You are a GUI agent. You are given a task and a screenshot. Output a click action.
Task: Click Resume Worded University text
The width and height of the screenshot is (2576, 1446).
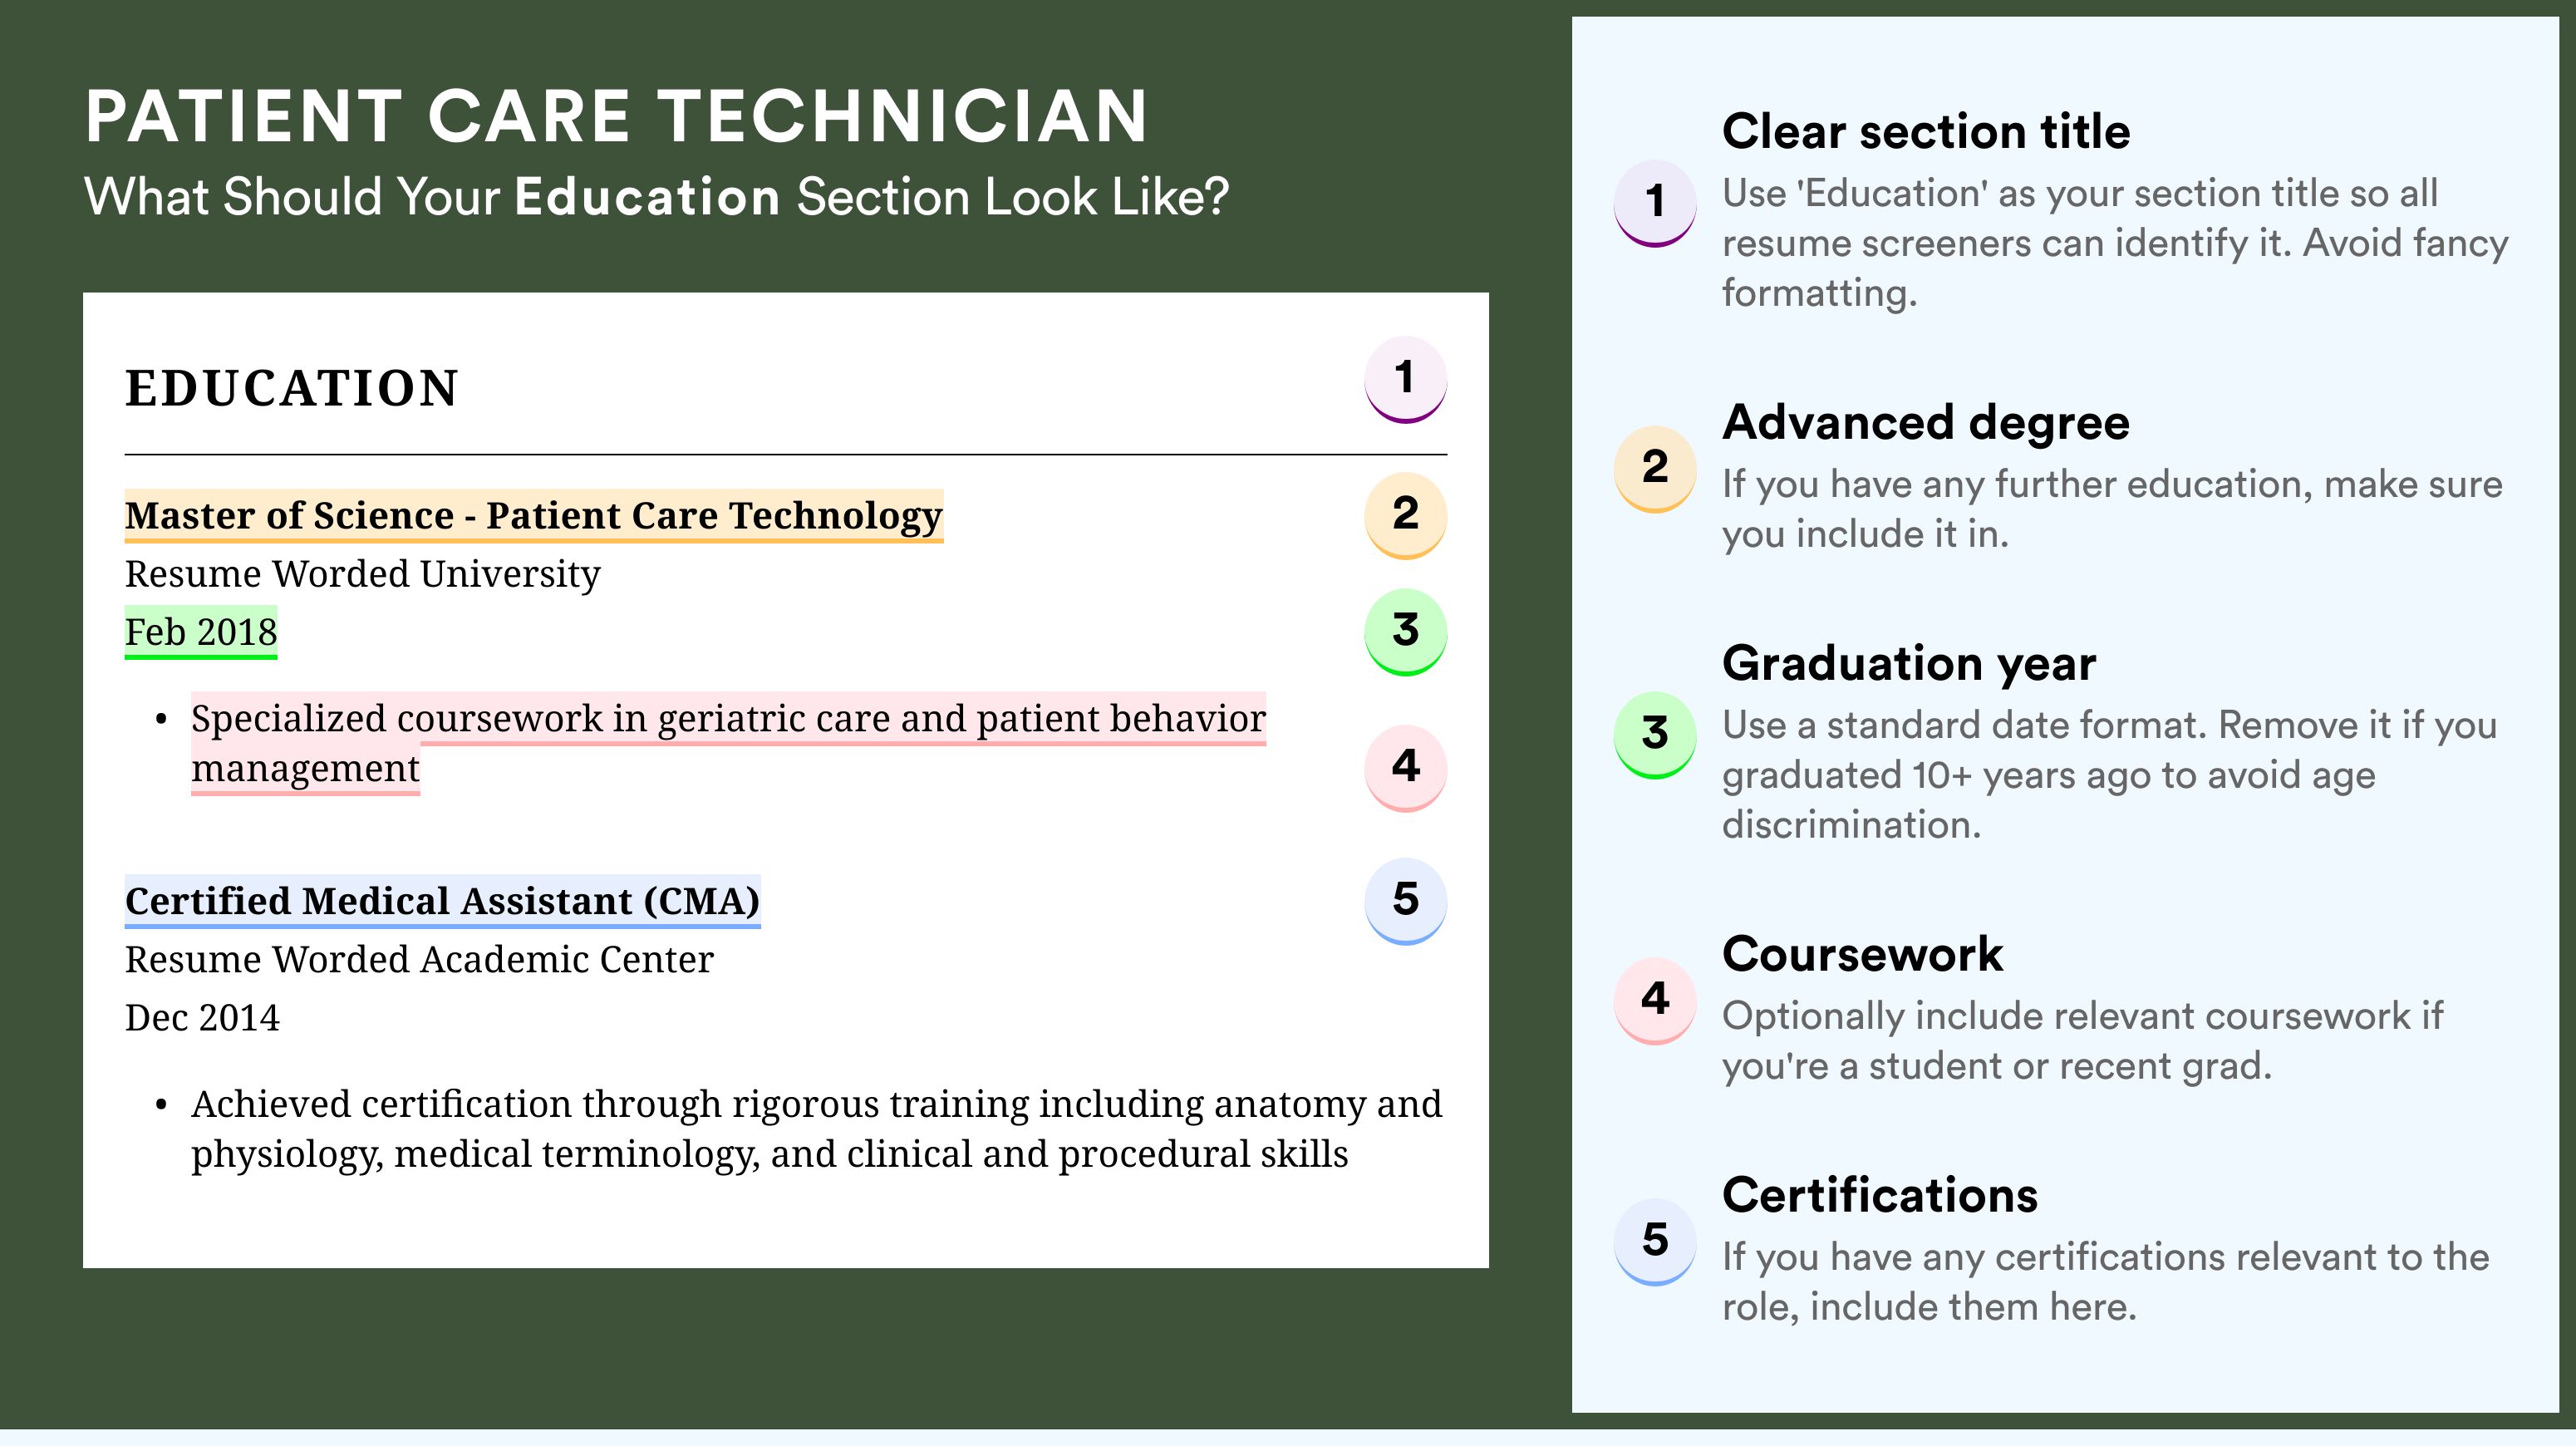362,574
